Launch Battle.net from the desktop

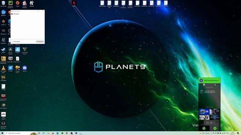point(3,13)
